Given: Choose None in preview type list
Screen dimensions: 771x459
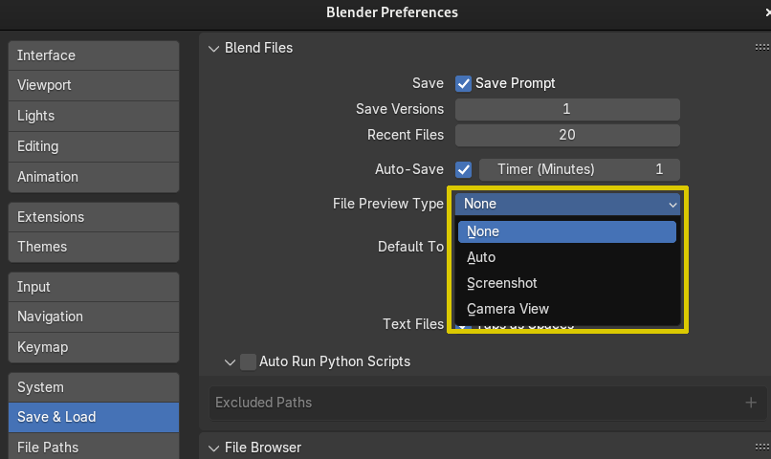Looking at the screenshot, I should tap(567, 231).
